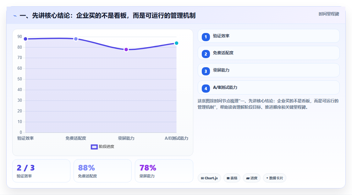Click the 2 / 3 验证效率 stat card
This screenshot has width=352, height=195.
(41, 171)
